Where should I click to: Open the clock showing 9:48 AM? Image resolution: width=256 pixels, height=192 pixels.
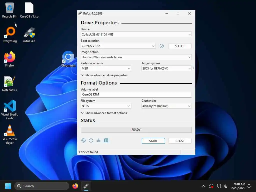[238, 186]
